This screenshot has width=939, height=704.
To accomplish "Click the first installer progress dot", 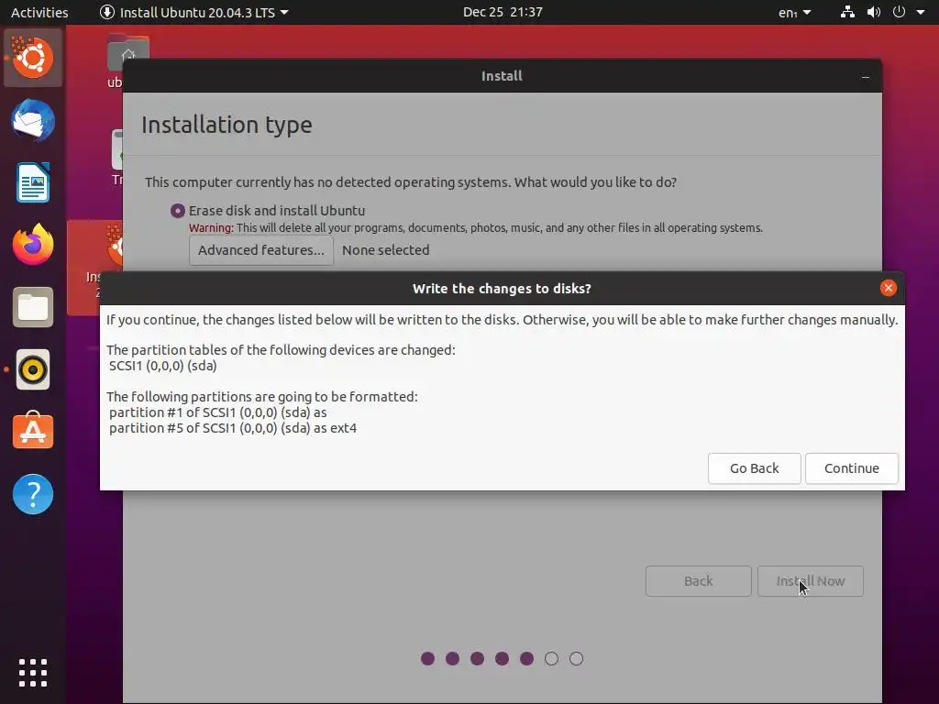I will (x=427, y=658).
